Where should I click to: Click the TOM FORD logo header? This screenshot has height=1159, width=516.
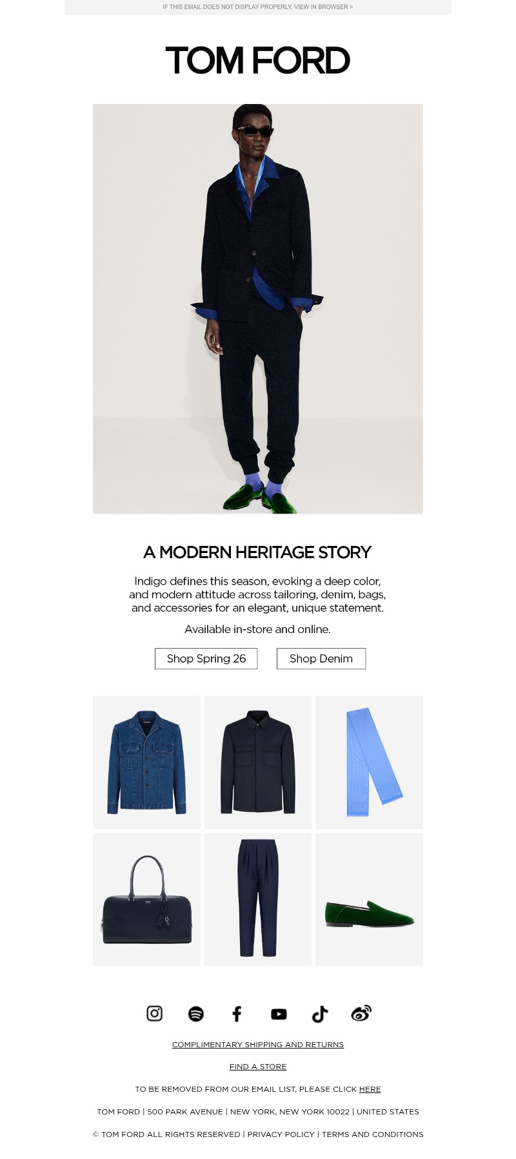tap(258, 60)
